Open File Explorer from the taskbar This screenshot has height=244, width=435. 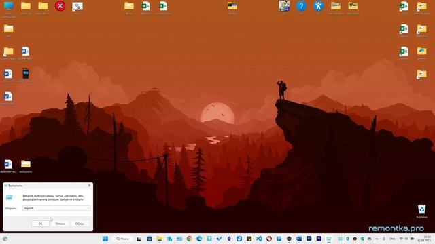tap(159, 239)
